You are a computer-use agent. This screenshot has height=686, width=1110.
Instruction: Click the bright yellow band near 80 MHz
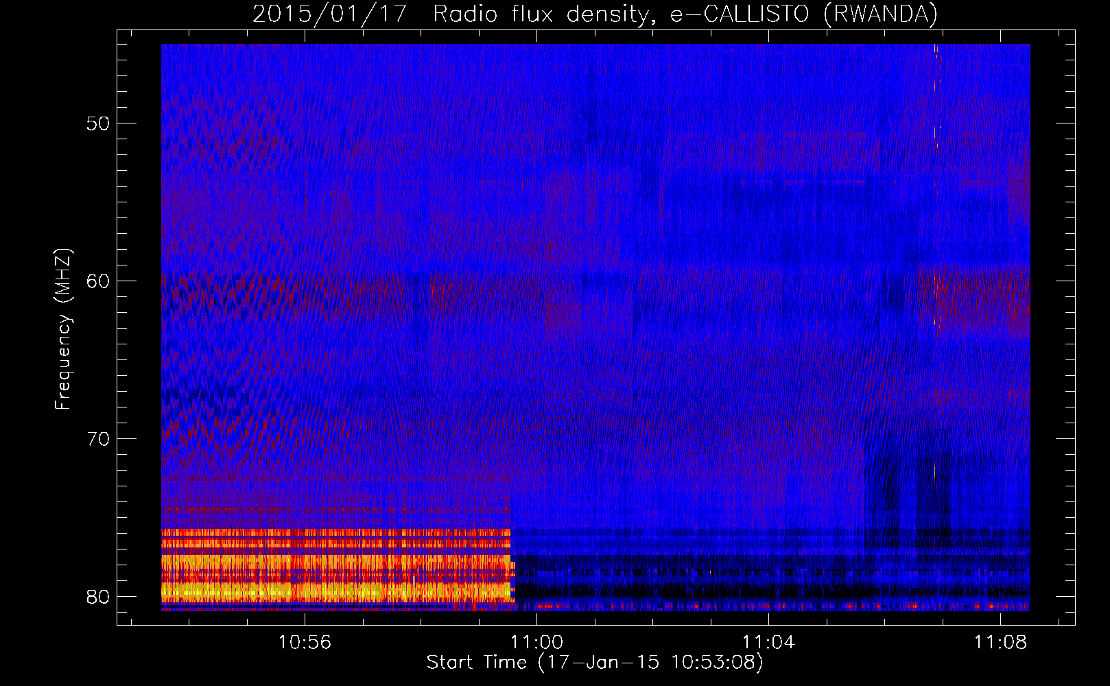coord(336,591)
